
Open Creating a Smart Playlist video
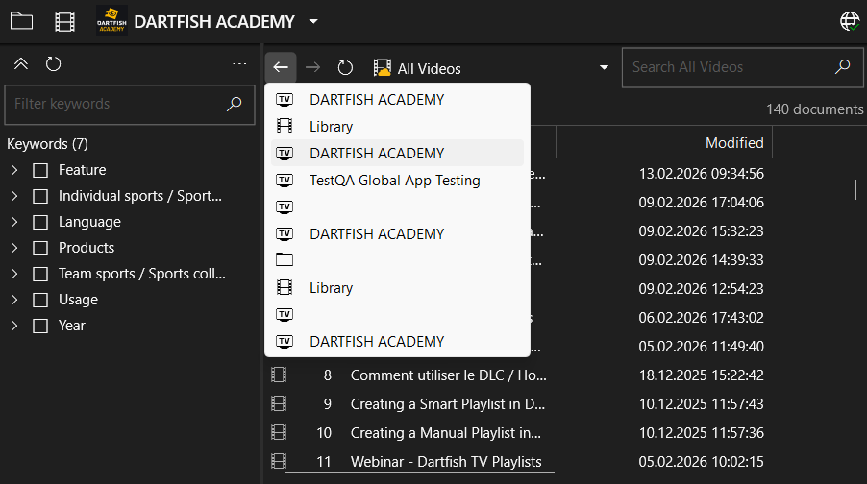[x=448, y=404]
